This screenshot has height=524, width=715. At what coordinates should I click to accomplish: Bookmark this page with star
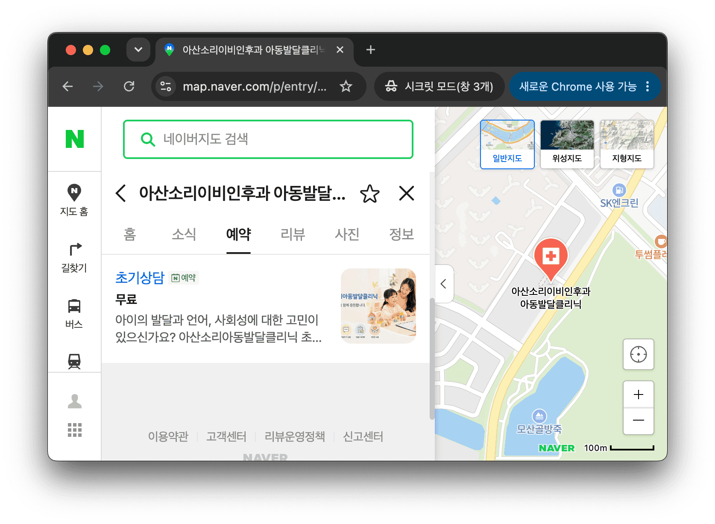(x=346, y=87)
